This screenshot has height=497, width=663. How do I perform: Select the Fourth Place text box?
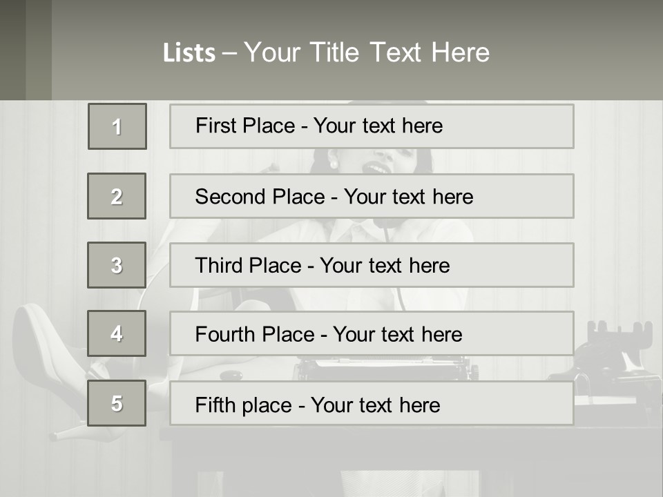372,334
